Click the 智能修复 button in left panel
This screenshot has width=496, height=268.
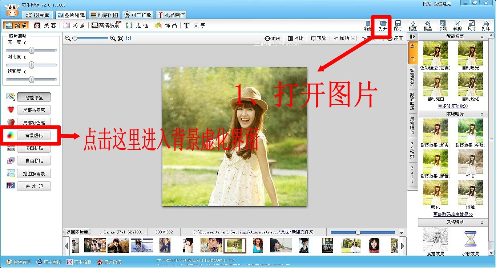click(34, 97)
